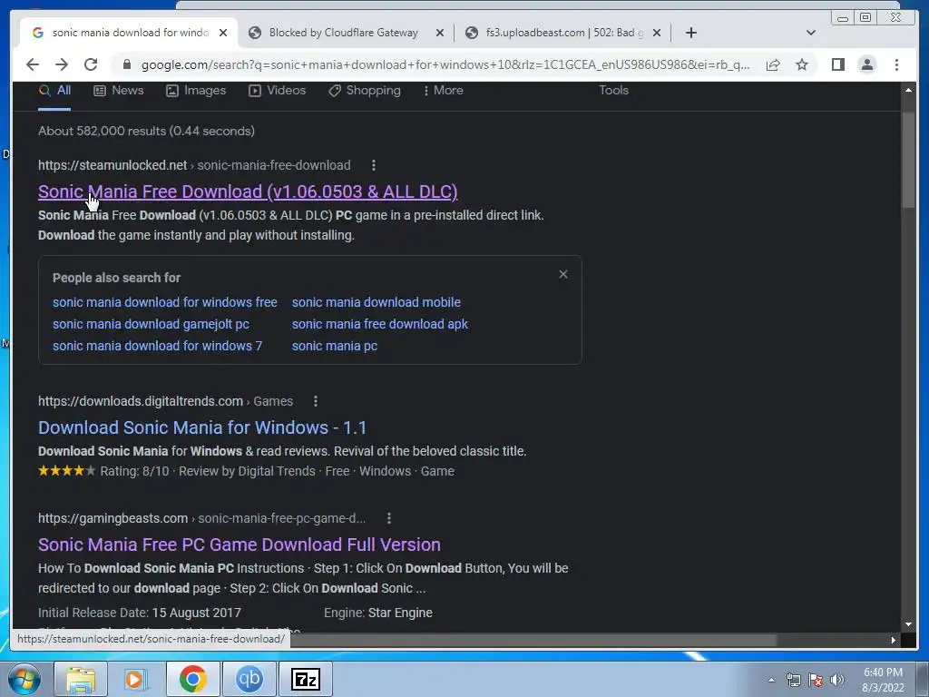The height and width of the screenshot is (697, 929).
Task: Dismiss the People also search for box
Action: tap(562, 274)
